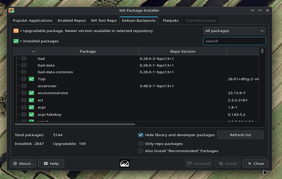Click the Uninstall button
This screenshot has height=179, width=282.
199,164
